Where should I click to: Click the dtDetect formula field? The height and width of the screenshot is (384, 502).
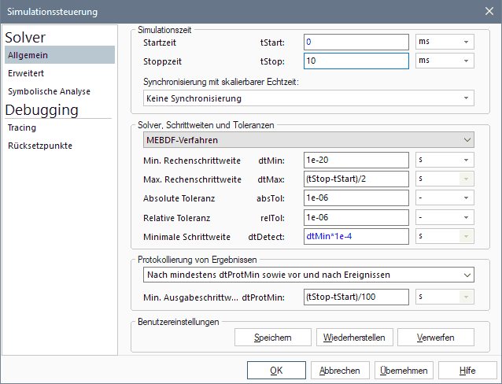tap(356, 235)
